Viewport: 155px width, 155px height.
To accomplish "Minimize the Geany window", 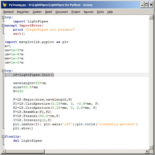I will [142, 5].
